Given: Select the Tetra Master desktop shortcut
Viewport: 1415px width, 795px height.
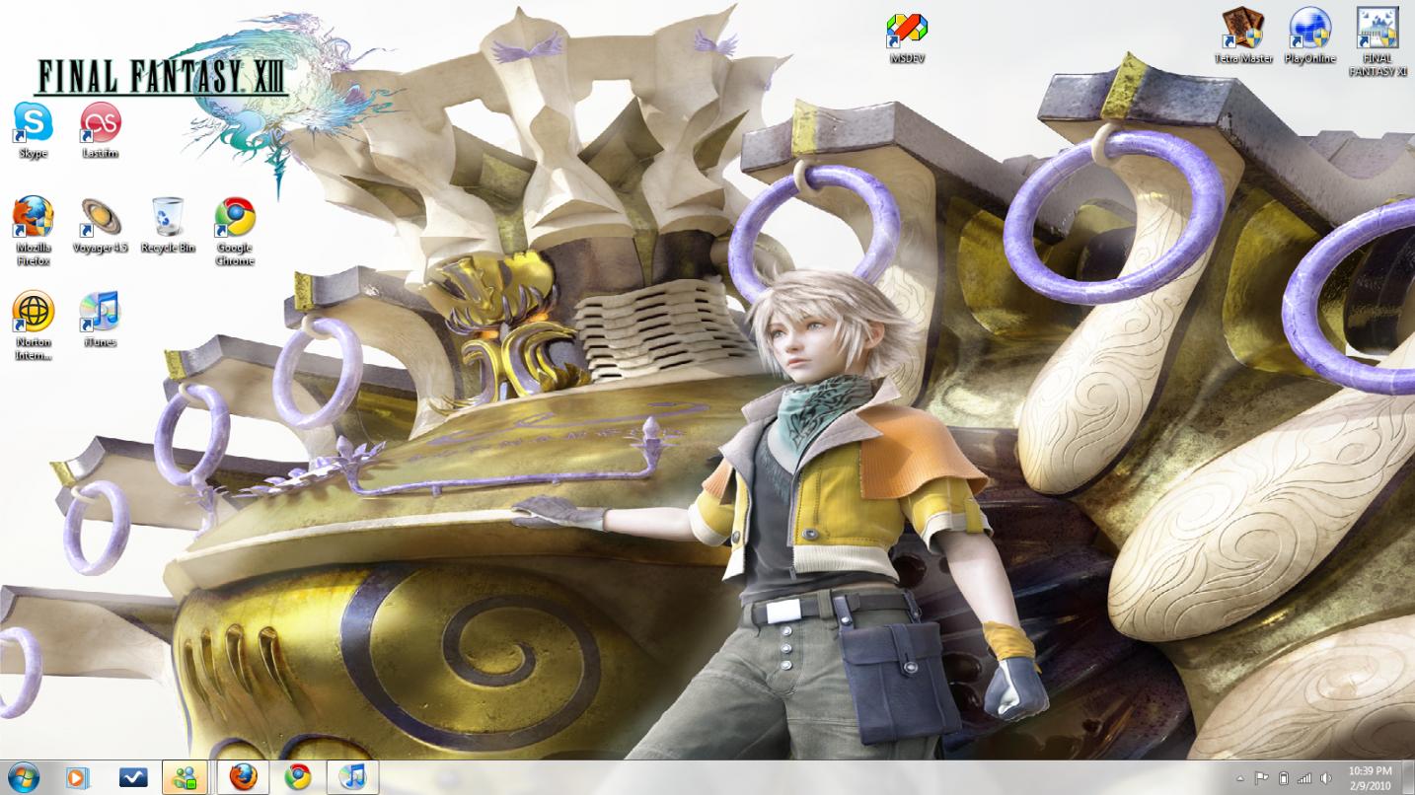Looking at the screenshot, I should [x=1243, y=36].
